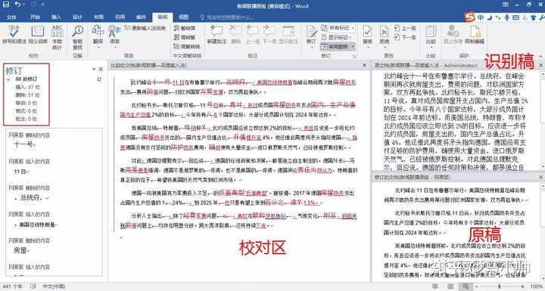This screenshot has width=545, height=291.
Task: Refresh revision count in 修订 pane
Action: coord(99,79)
